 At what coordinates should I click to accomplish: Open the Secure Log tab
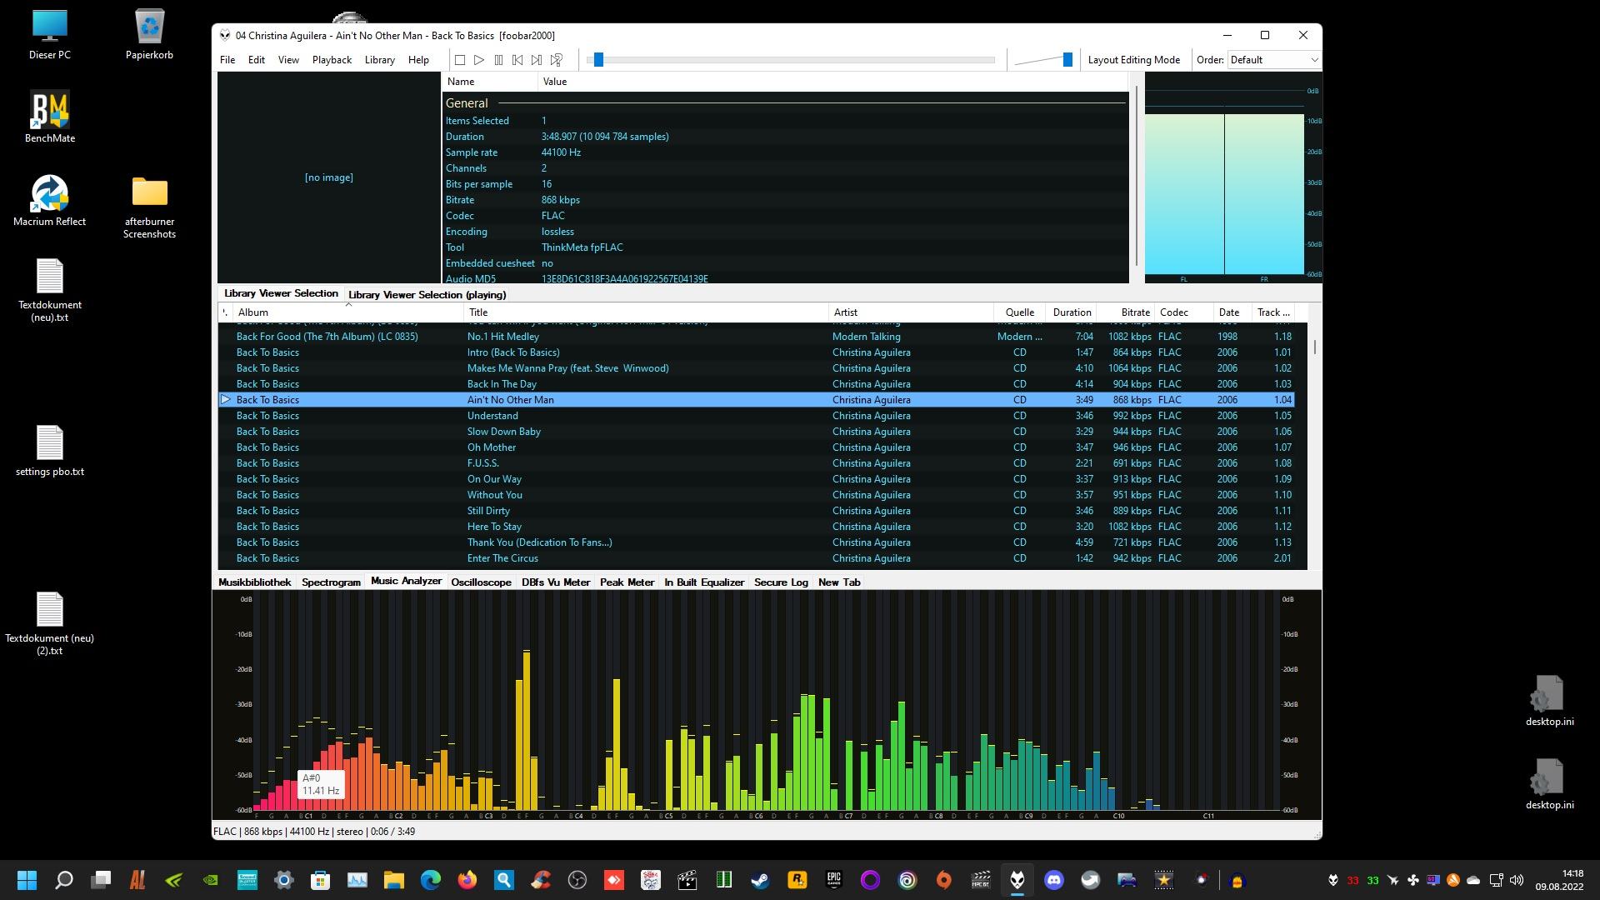click(x=781, y=582)
